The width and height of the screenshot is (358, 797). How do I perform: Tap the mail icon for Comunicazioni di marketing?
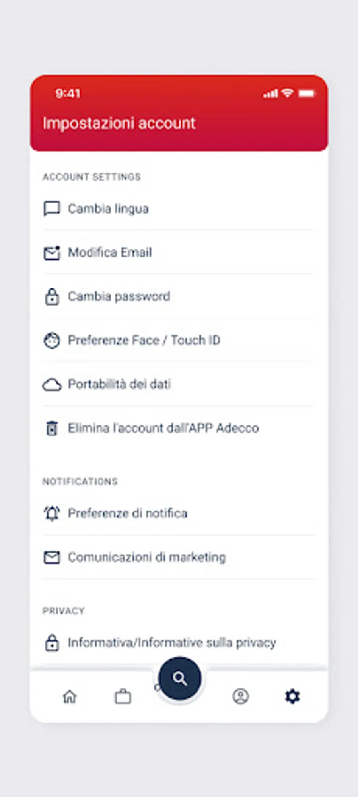[52, 557]
